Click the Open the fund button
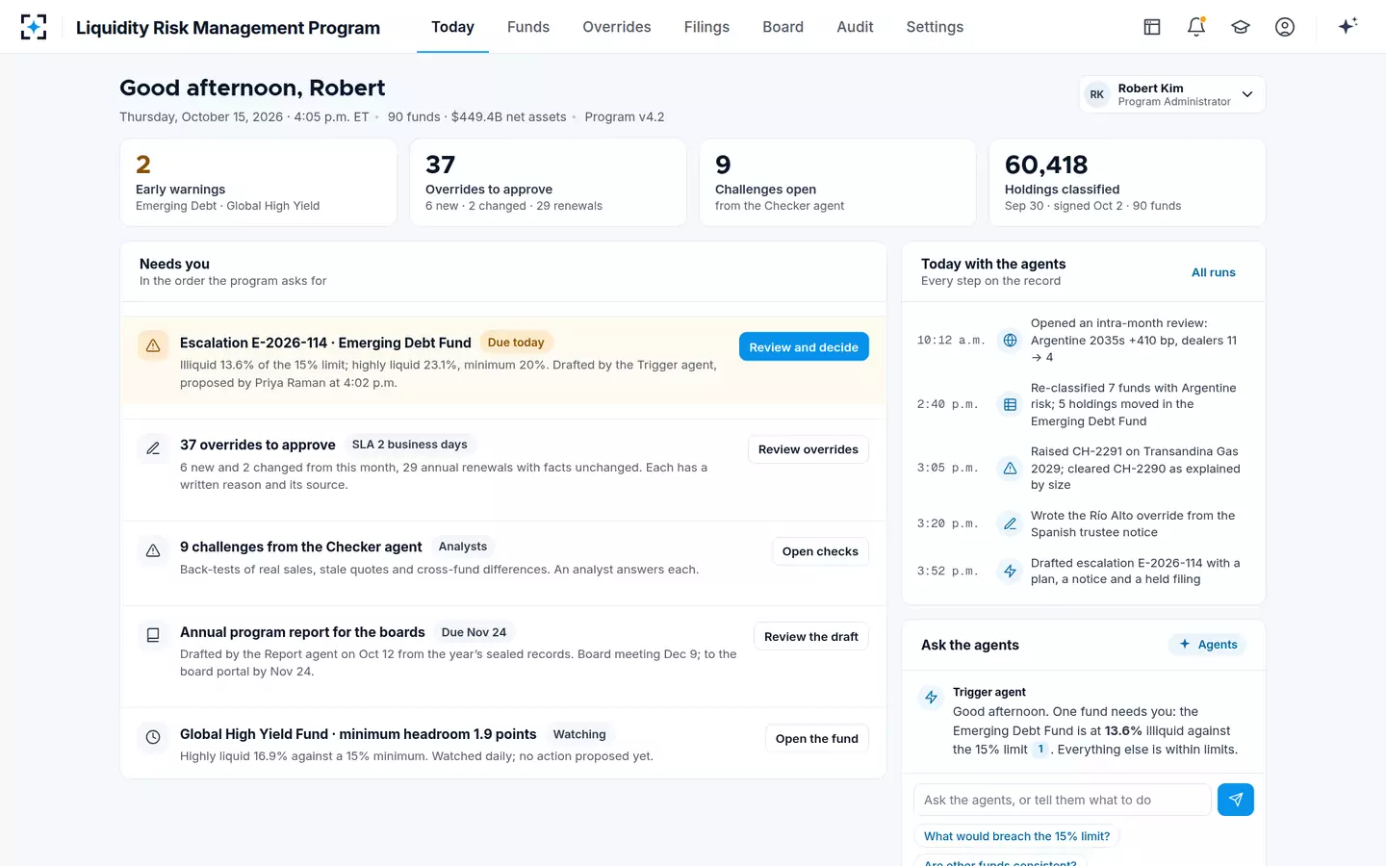The width and height of the screenshot is (1386, 866). tap(817, 738)
